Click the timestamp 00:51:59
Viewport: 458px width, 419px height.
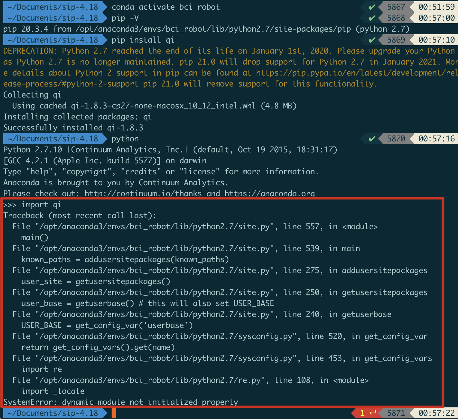437,7
